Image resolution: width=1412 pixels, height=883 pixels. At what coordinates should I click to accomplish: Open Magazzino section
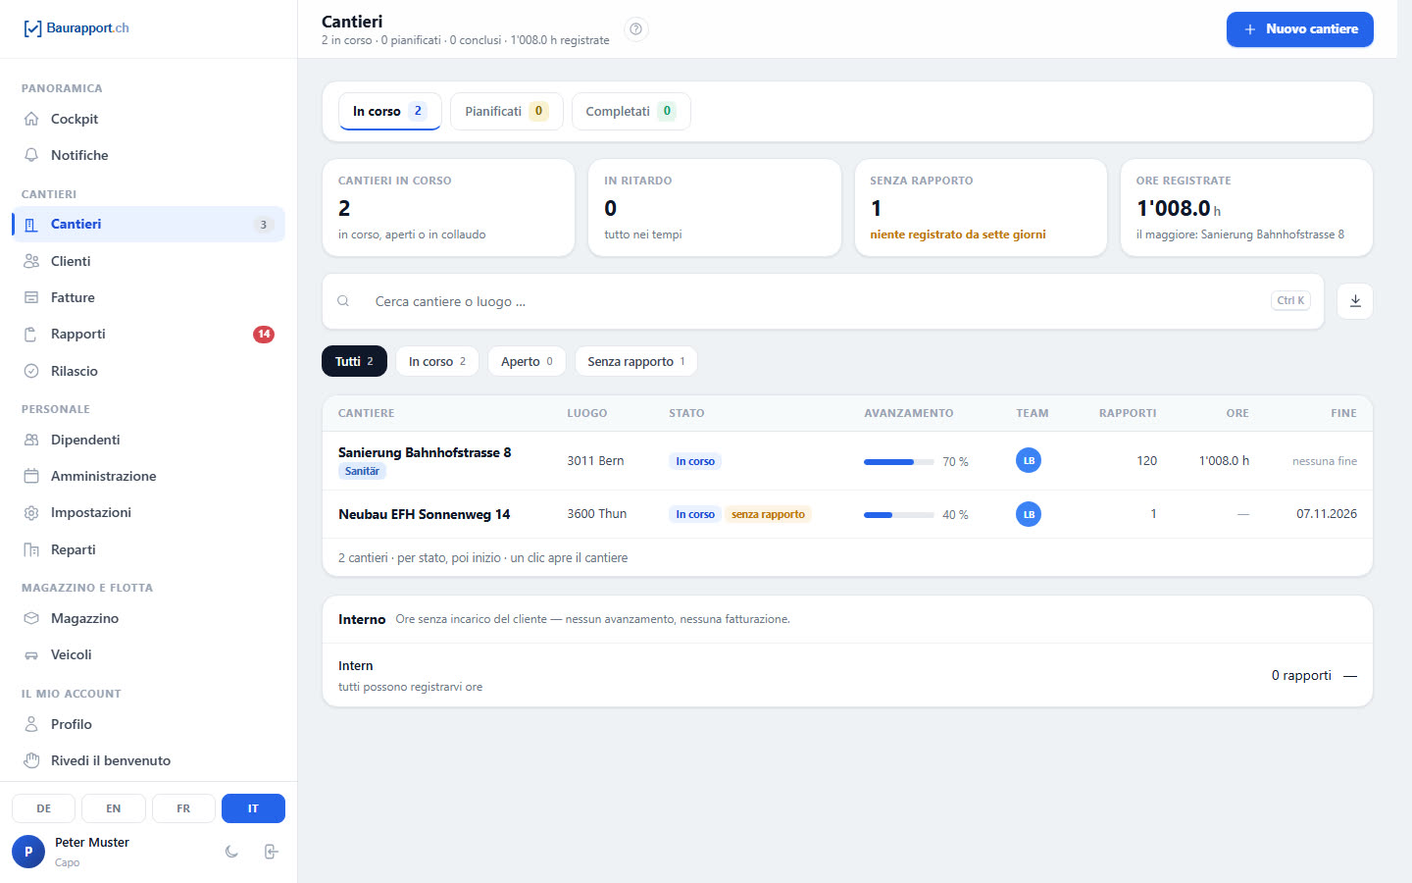[x=148, y=618]
